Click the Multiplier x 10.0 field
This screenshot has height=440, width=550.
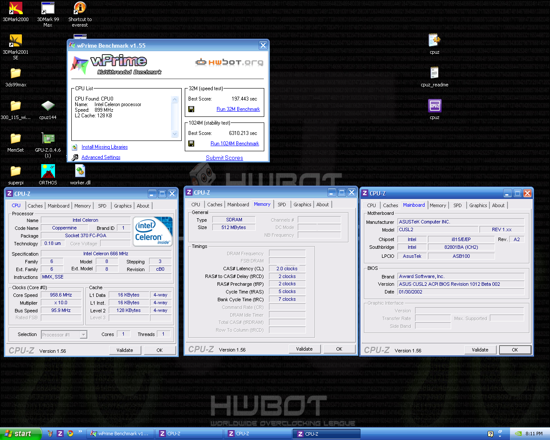[x=61, y=303]
